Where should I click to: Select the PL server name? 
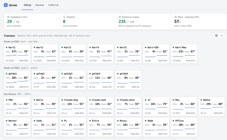[66, 121]
